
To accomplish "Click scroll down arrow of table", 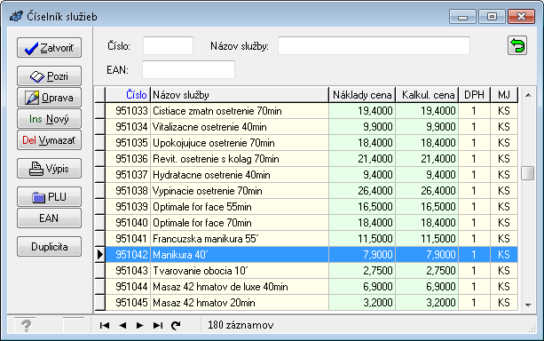I will click(x=528, y=305).
